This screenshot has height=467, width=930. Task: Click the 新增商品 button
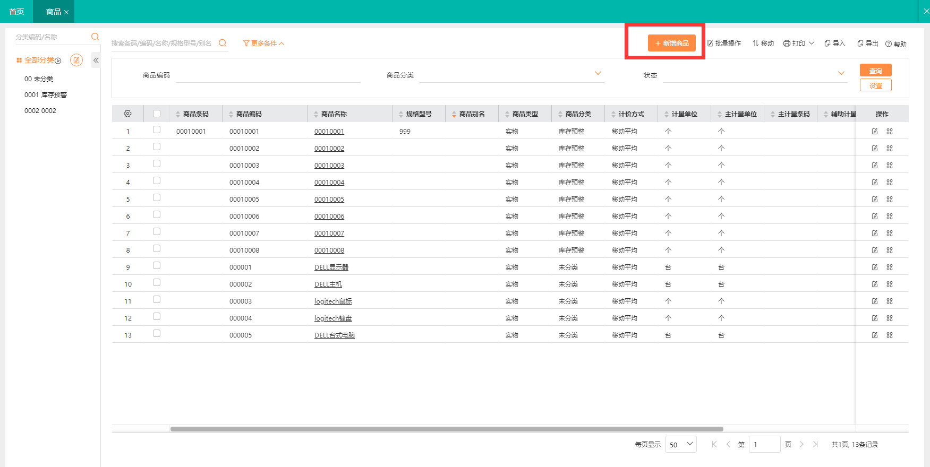click(x=672, y=43)
